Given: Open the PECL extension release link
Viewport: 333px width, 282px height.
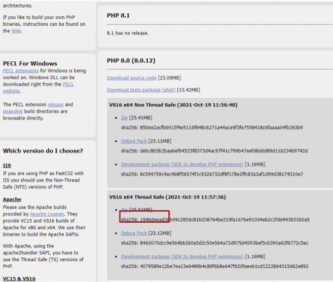Looking at the screenshot, I should [x=55, y=105].
